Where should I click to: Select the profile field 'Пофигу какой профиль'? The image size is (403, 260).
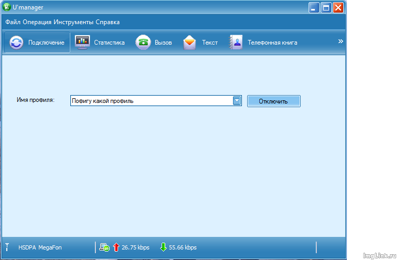pyautogui.click(x=156, y=101)
